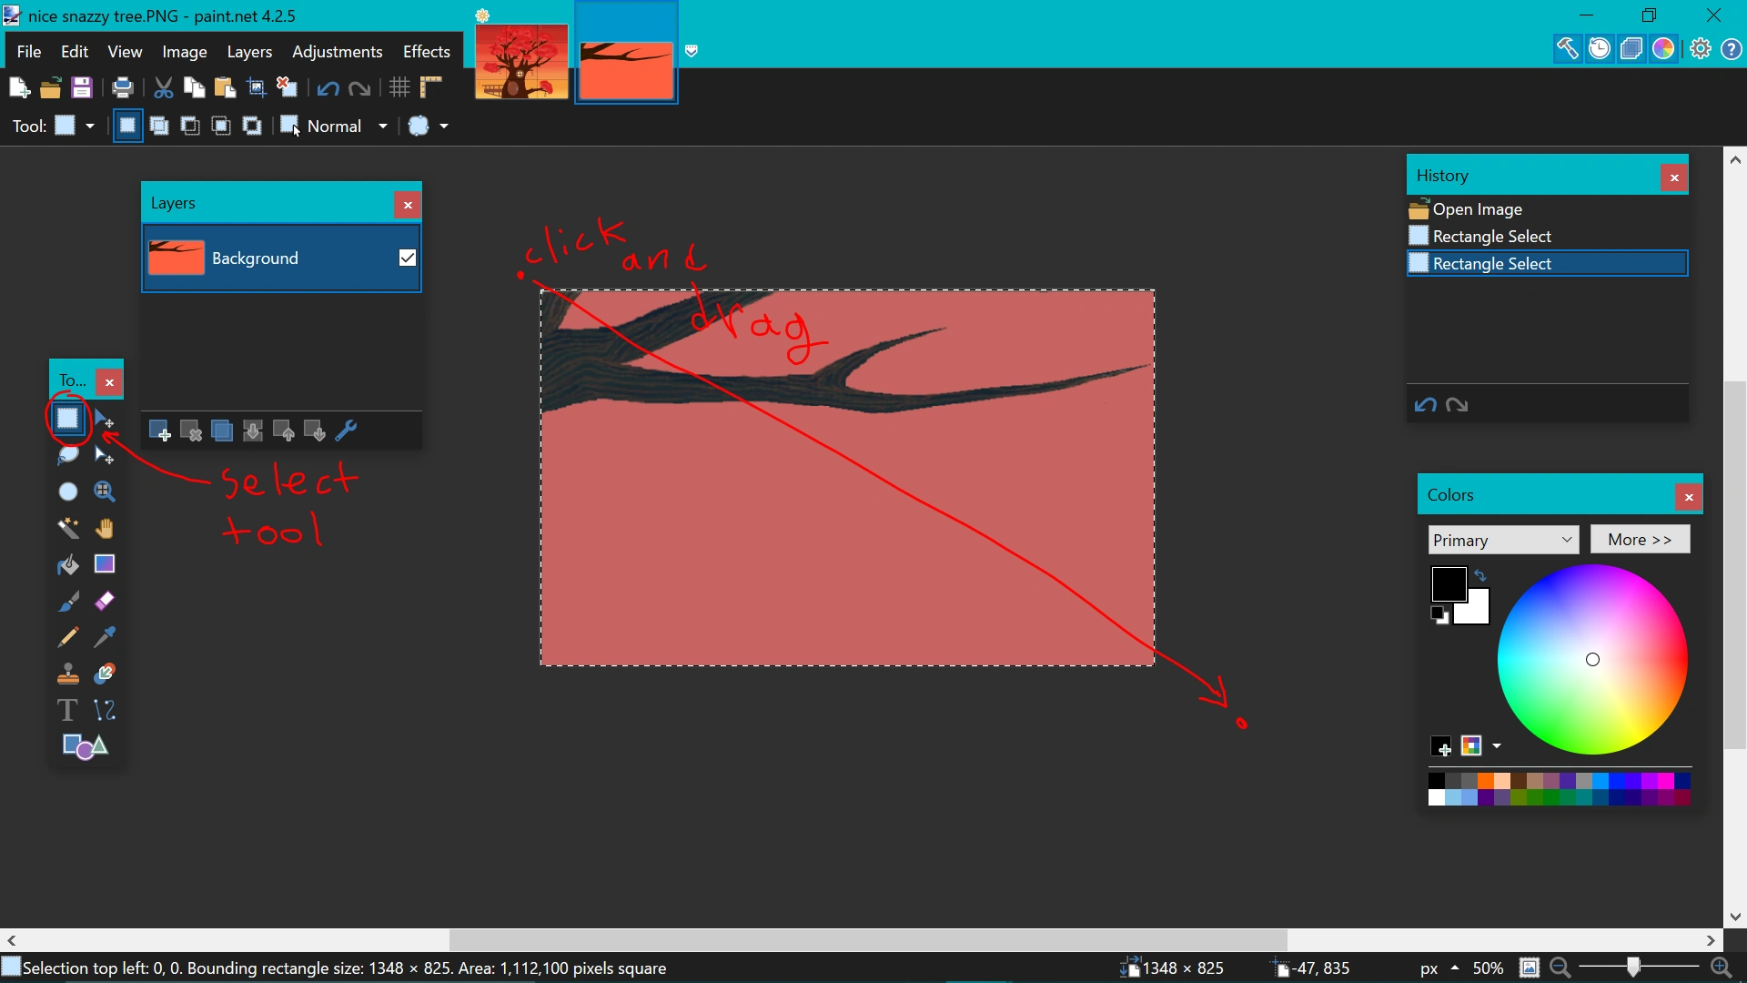Select the Paint Bucket tool
This screenshot has width=1747, height=983.
[68, 565]
